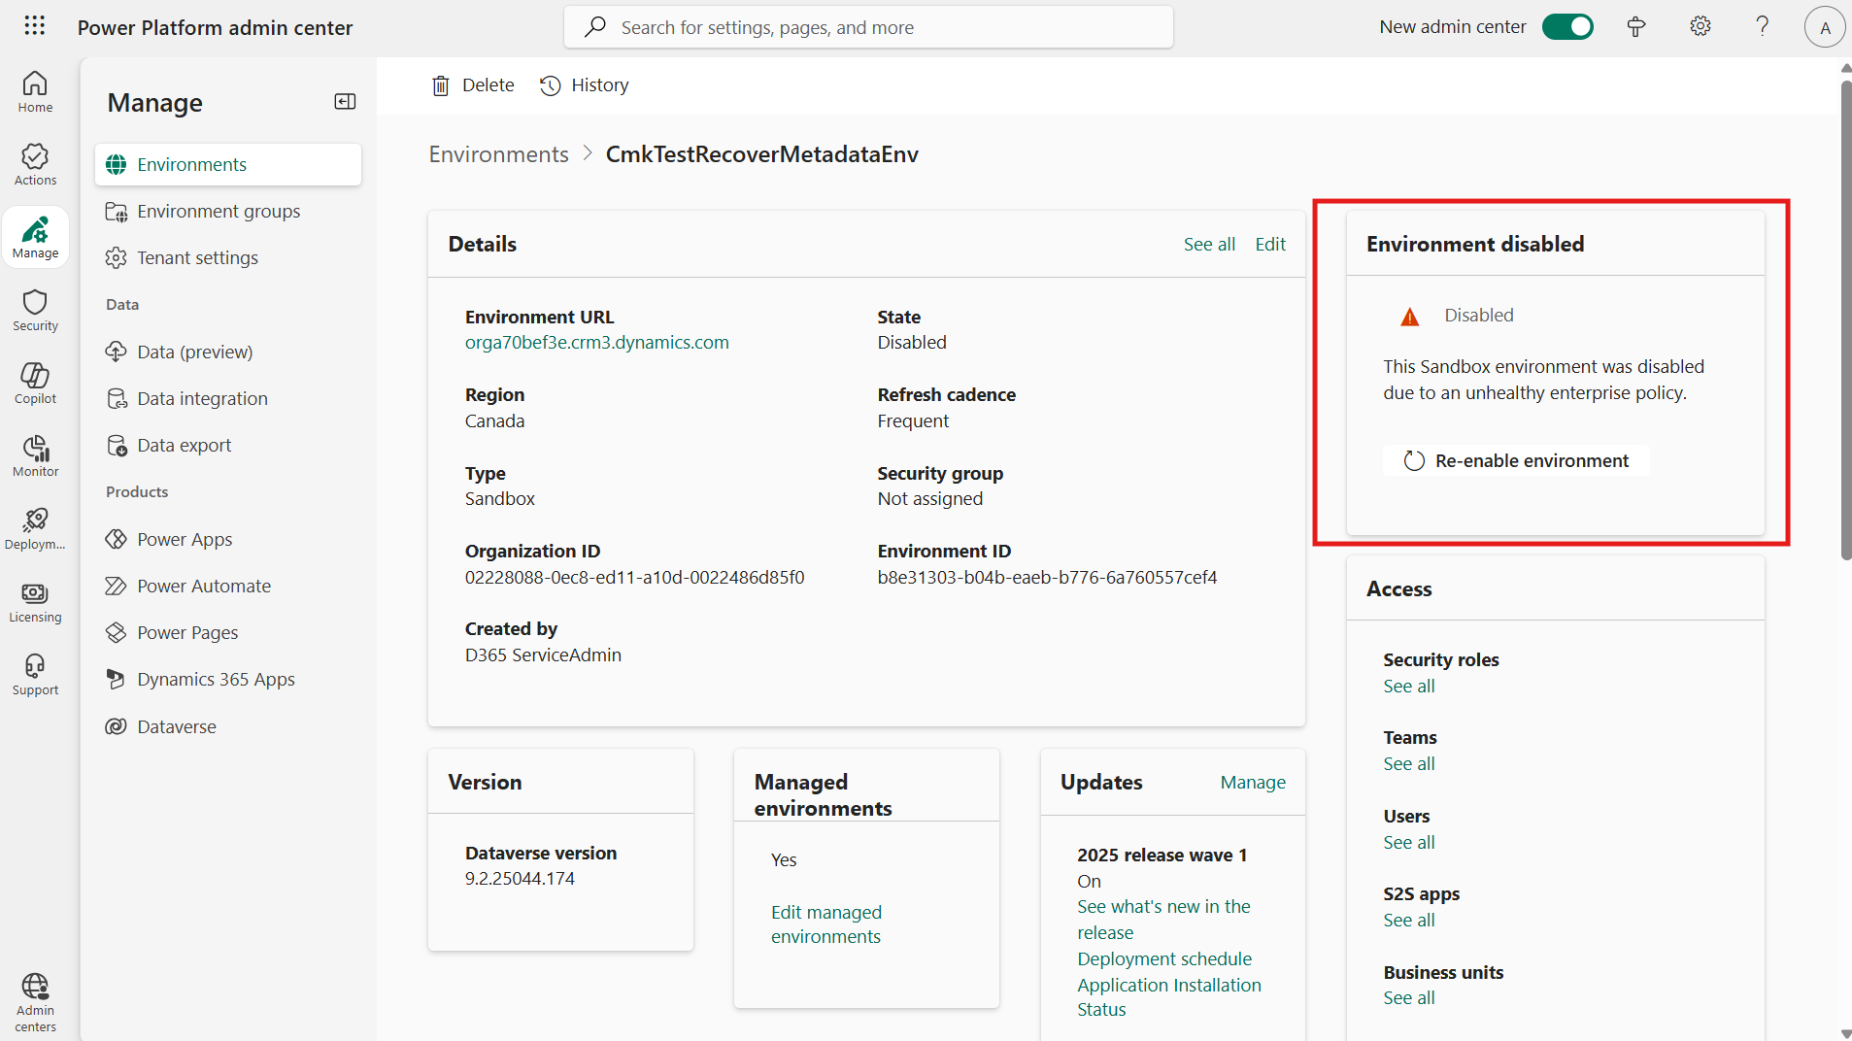Click the Home icon in left rail

35,91
